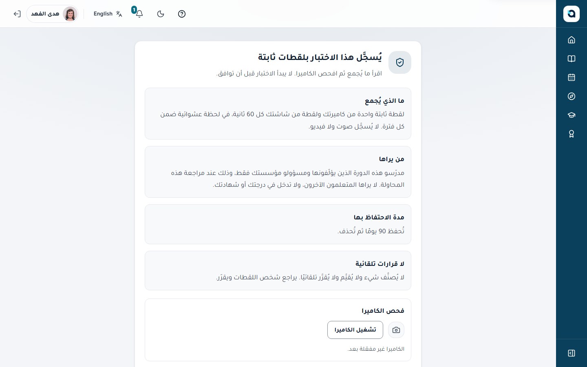This screenshot has width=587, height=367.
Task: Click the ما الذي يُجمع heading
Action: (x=384, y=101)
